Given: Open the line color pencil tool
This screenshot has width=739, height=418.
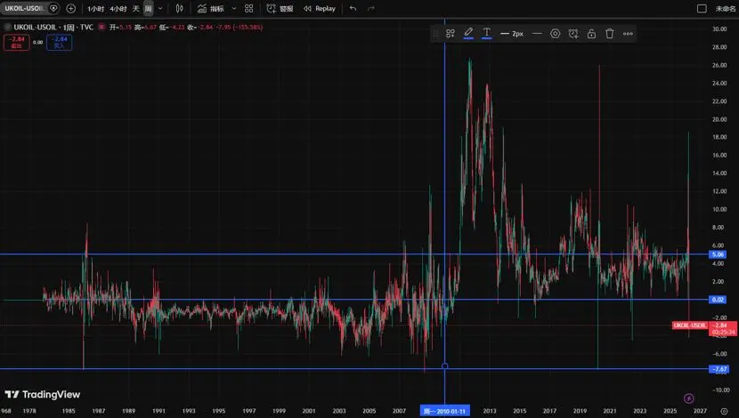Looking at the screenshot, I should coord(468,33).
